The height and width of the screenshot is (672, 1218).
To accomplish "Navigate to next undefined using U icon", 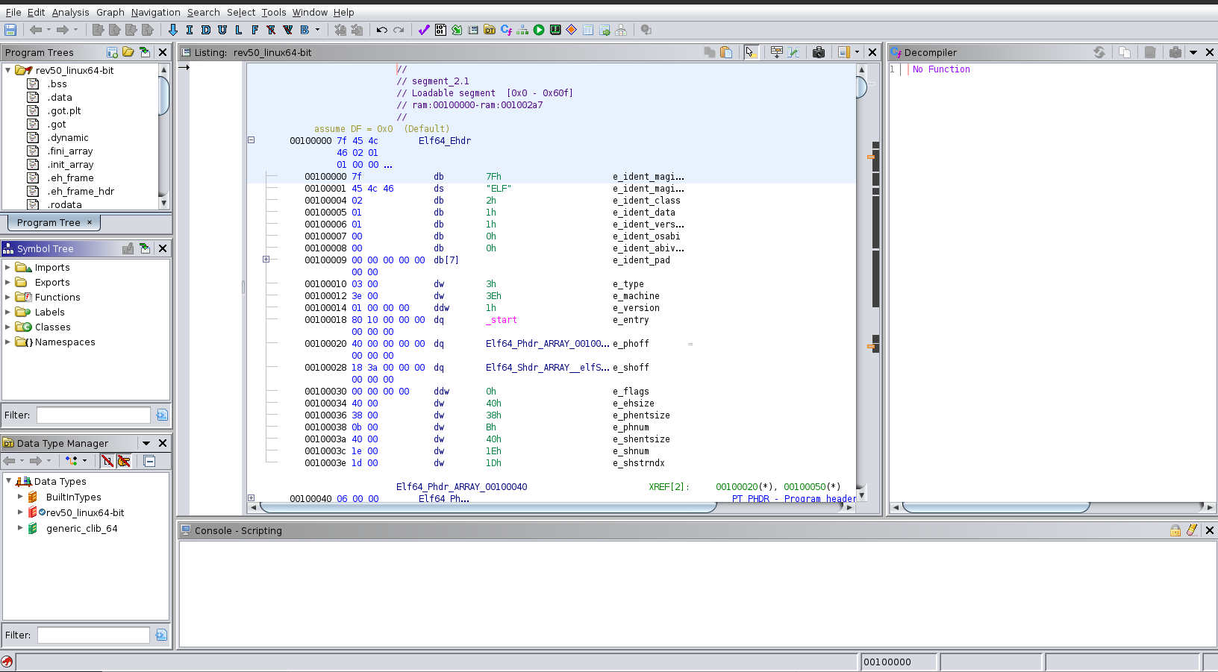I will 222,30.
